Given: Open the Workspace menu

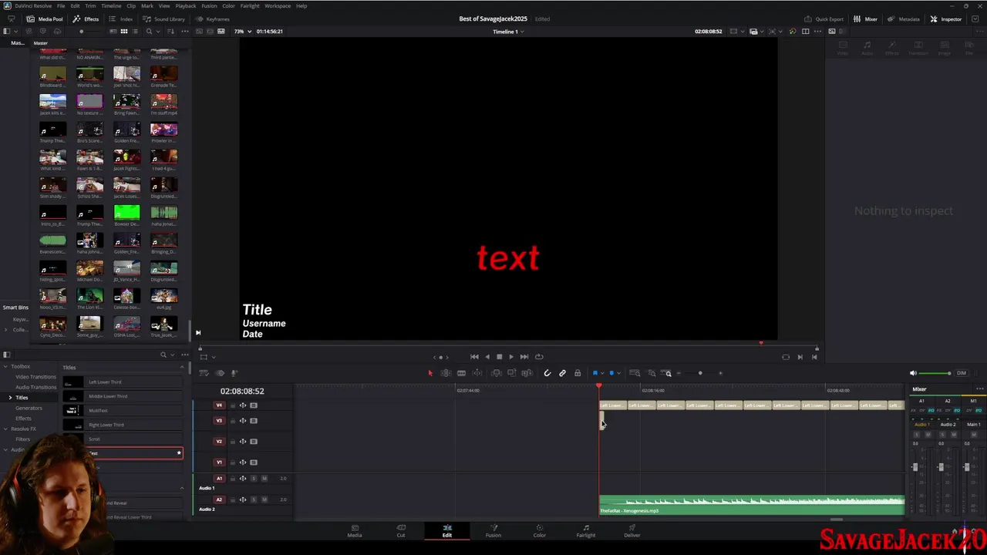Looking at the screenshot, I should pyautogui.click(x=278, y=5).
